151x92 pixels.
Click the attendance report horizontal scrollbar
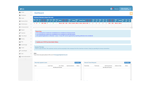click(82, 28)
